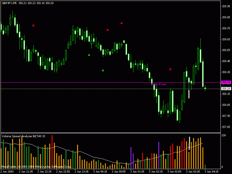Click price scale value 157.95

pyautogui.click(x=226, y=116)
